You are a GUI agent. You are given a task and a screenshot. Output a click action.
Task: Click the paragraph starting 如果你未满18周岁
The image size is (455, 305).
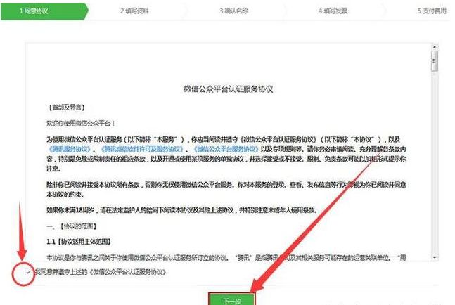point(181,210)
